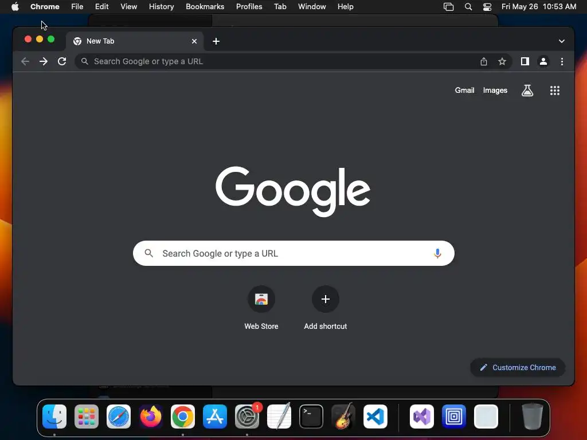Open the Bookmarks menu
Image resolution: width=587 pixels, height=440 pixels.
point(205,6)
